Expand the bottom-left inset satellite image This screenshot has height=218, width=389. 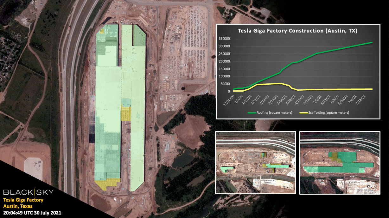(x=255, y=162)
